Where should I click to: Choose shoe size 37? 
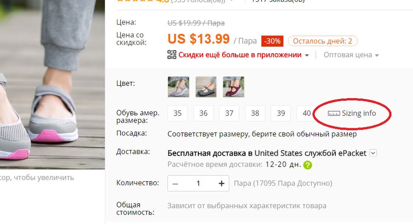pos(229,113)
